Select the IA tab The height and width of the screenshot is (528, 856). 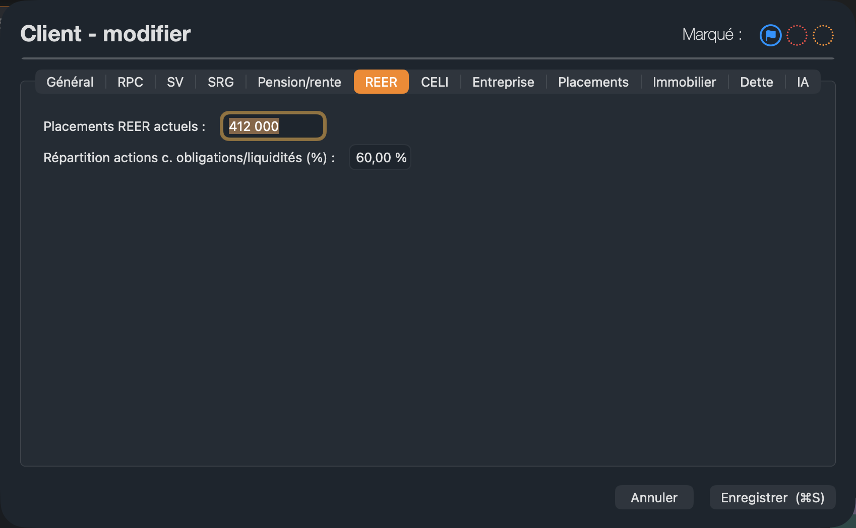tap(803, 82)
